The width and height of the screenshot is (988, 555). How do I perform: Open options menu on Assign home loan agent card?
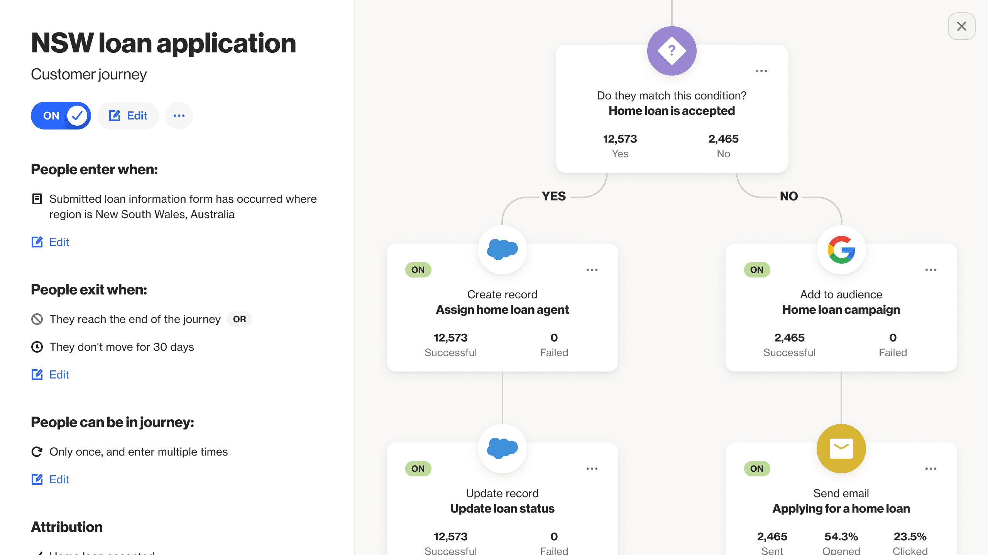592,270
